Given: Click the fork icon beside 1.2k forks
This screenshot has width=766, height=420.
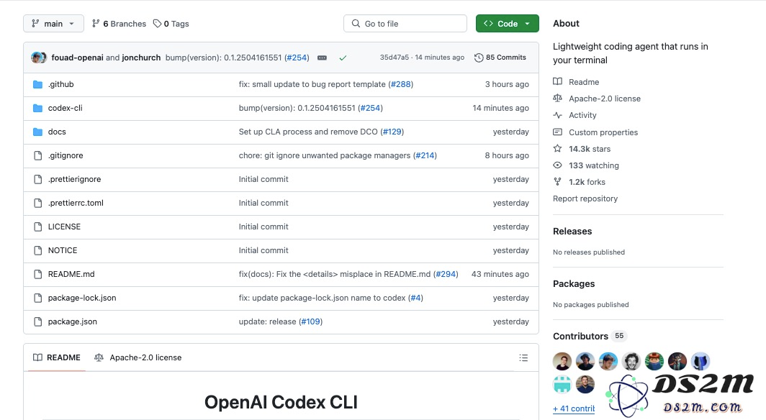Looking at the screenshot, I should point(557,181).
